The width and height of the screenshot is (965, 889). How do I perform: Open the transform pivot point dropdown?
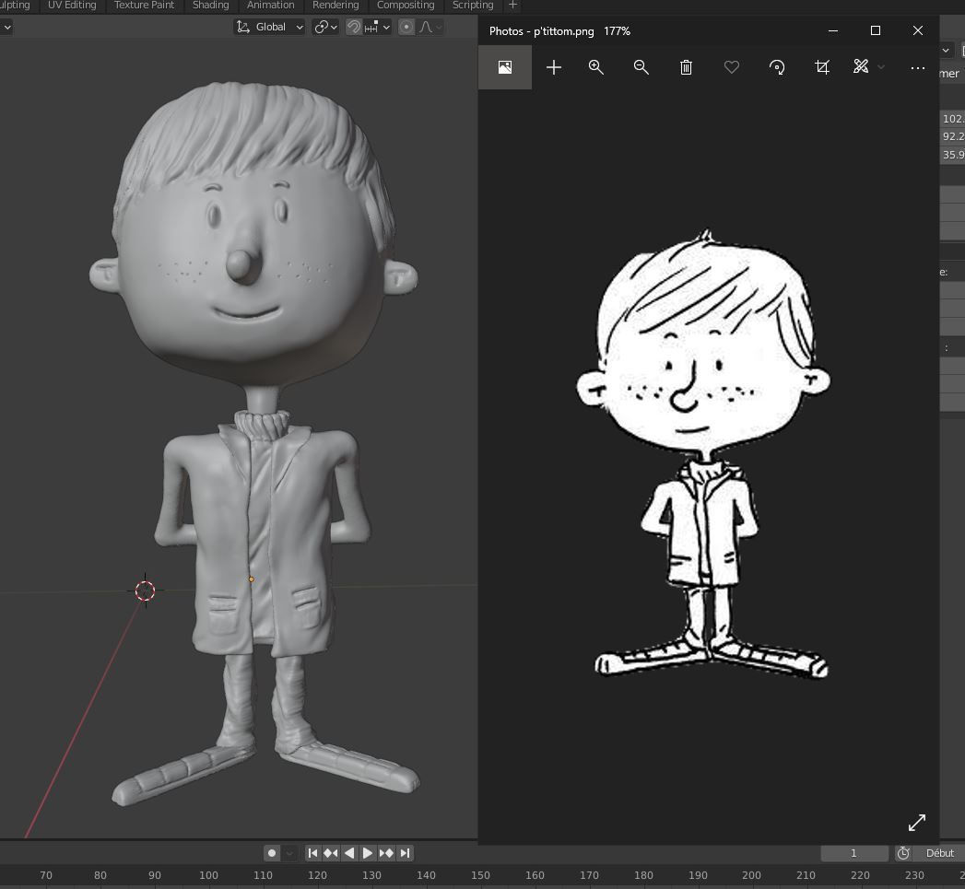325,27
